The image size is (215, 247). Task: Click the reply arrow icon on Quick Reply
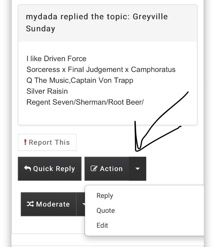(x=28, y=169)
